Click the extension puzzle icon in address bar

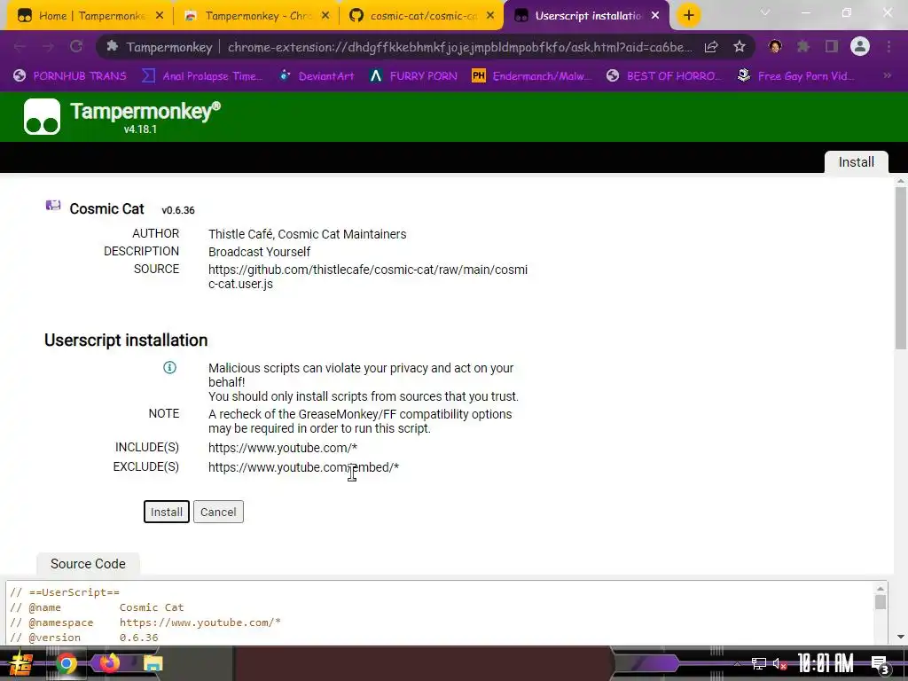pyautogui.click(x=113, y=46)
